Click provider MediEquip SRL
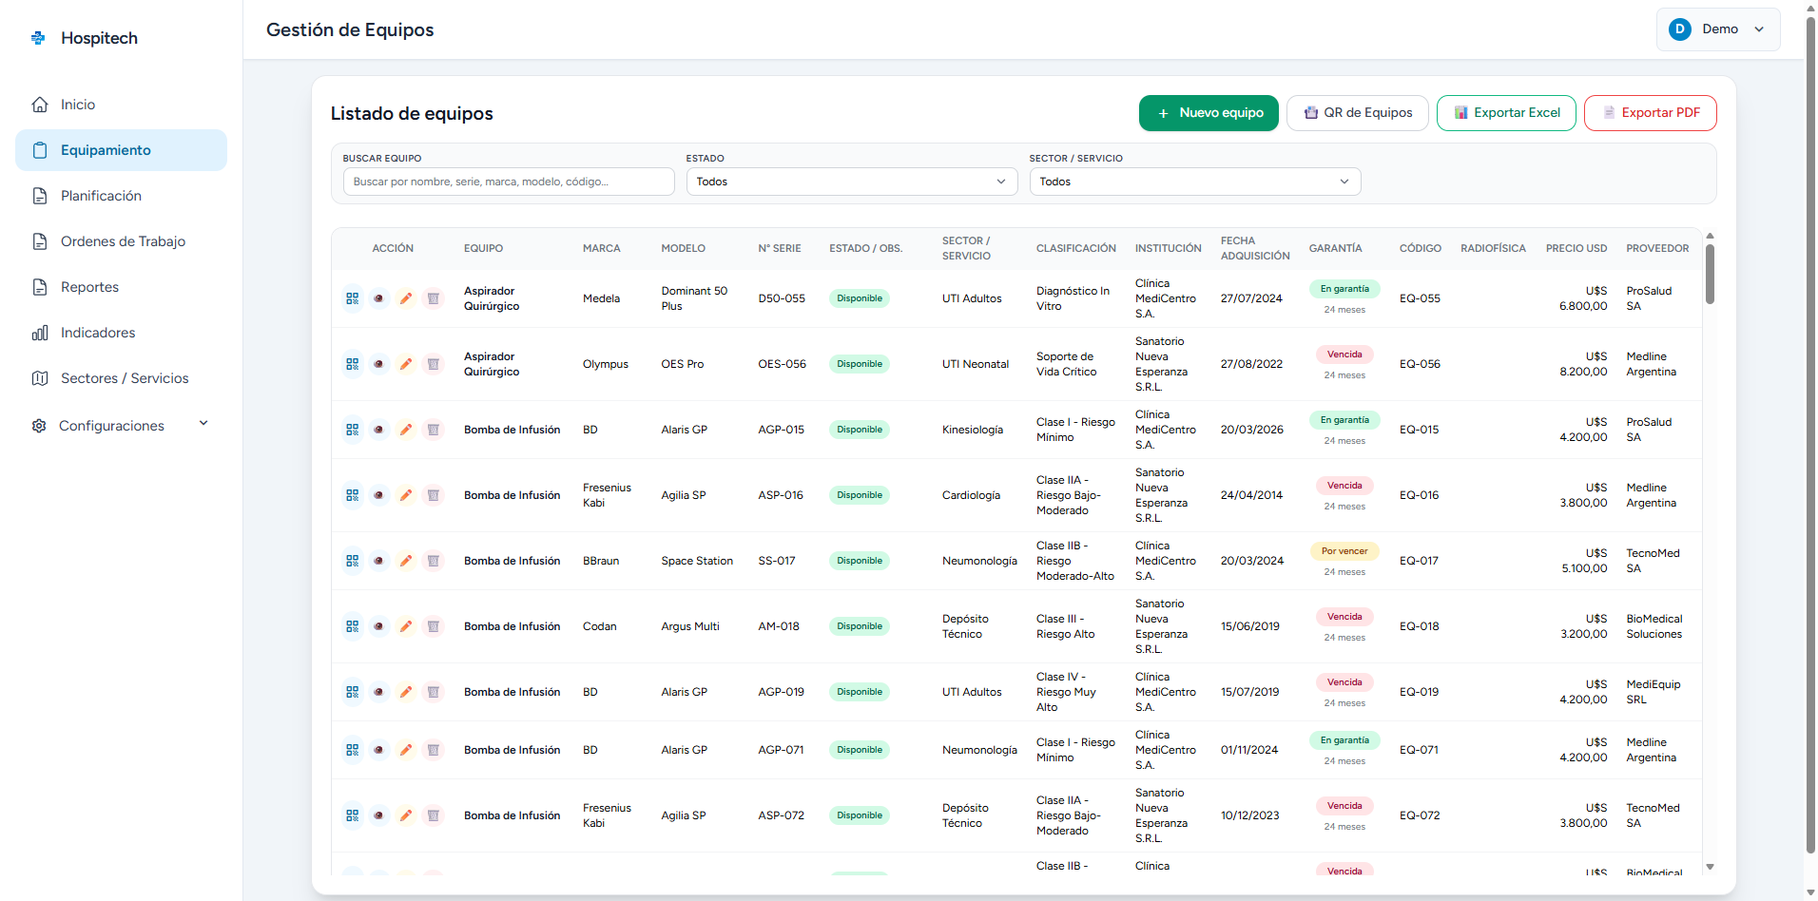The width and height of the screenshot is (1818, 901). 1653,692
